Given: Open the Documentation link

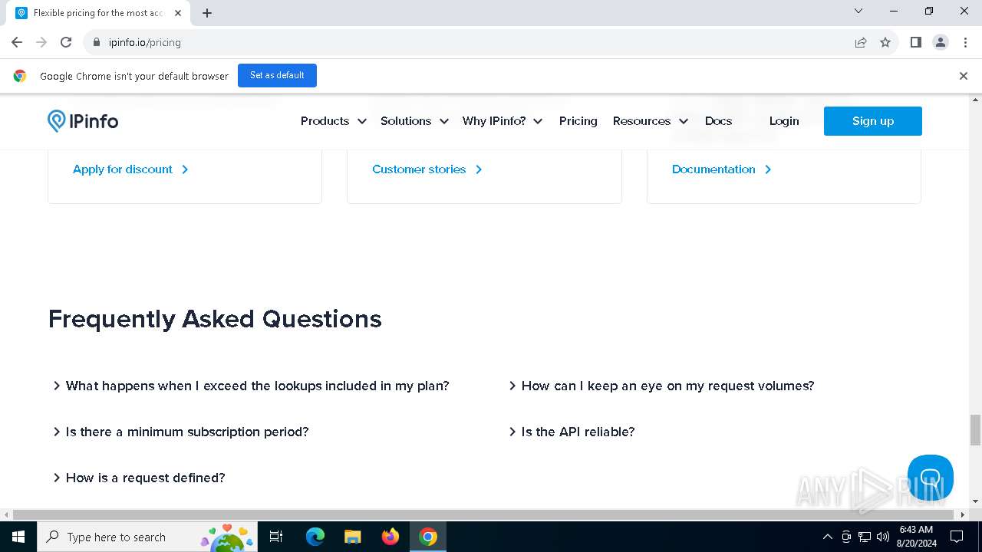Looking at the screenshot, I should 722,169.
